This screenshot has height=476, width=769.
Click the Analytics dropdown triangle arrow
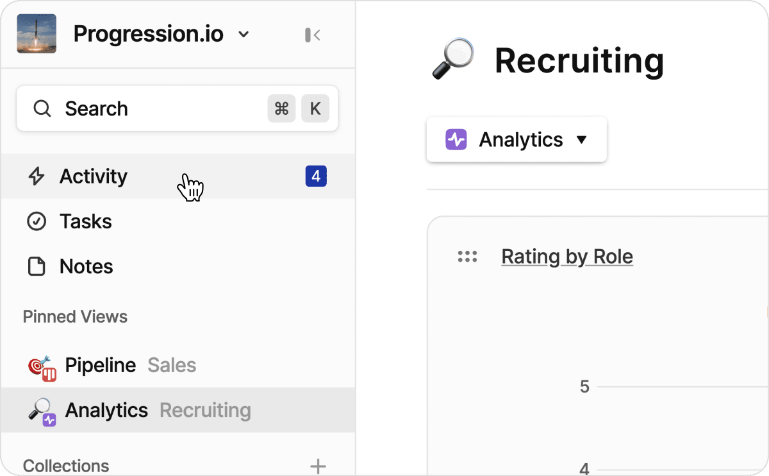[x=582, y=139]
